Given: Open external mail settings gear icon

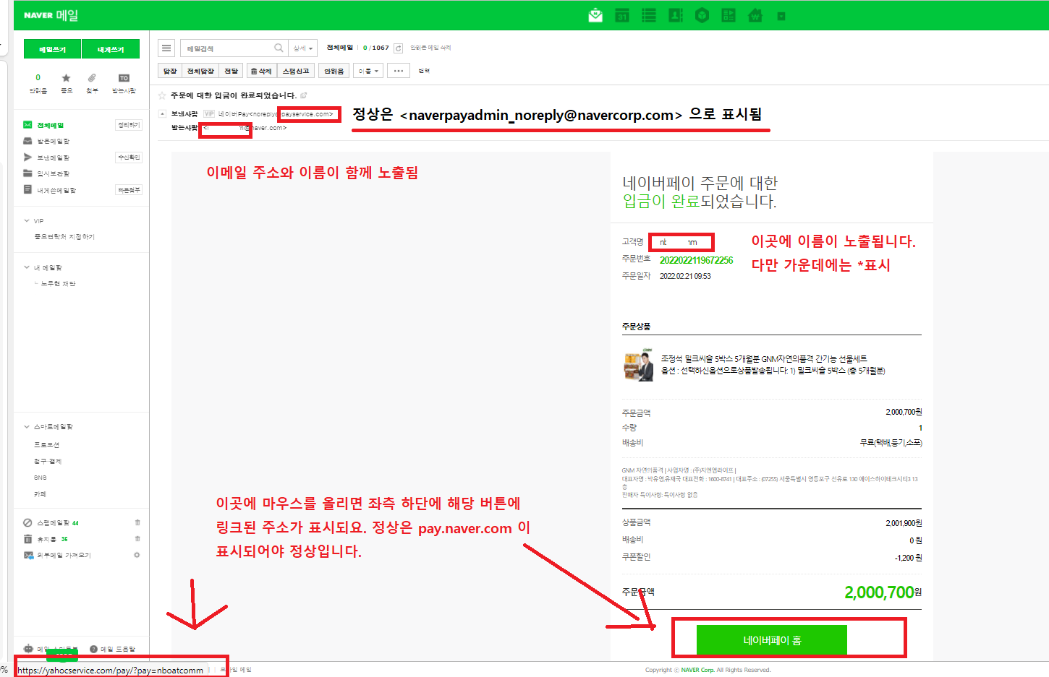Looking at the screenshot, I should click(137, 556).
